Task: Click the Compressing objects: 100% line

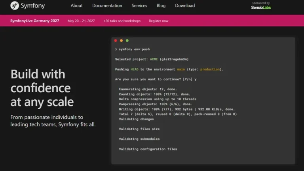Action: 156,104
